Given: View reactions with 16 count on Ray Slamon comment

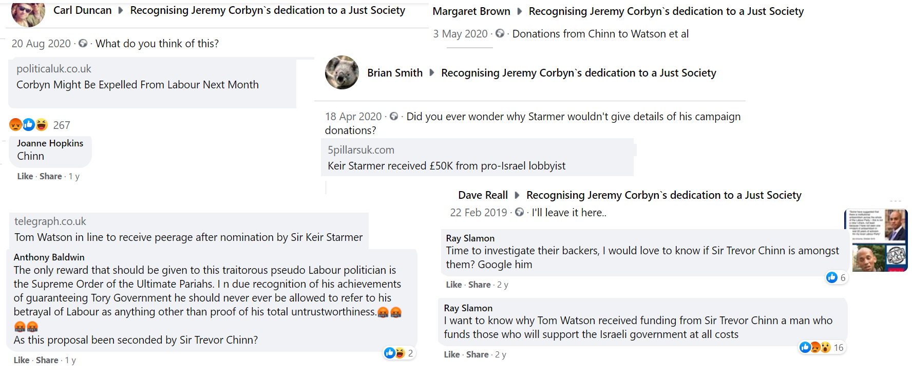Looking at the screenshot, I should (821, 347).
